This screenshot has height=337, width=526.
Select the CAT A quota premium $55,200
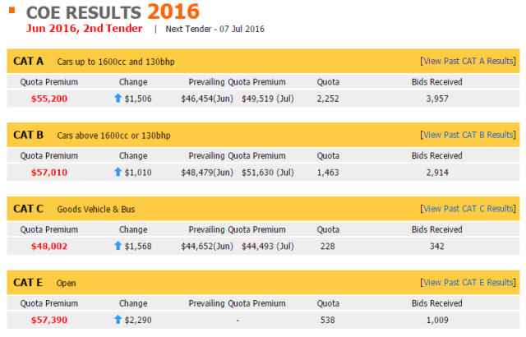[49, 99]
